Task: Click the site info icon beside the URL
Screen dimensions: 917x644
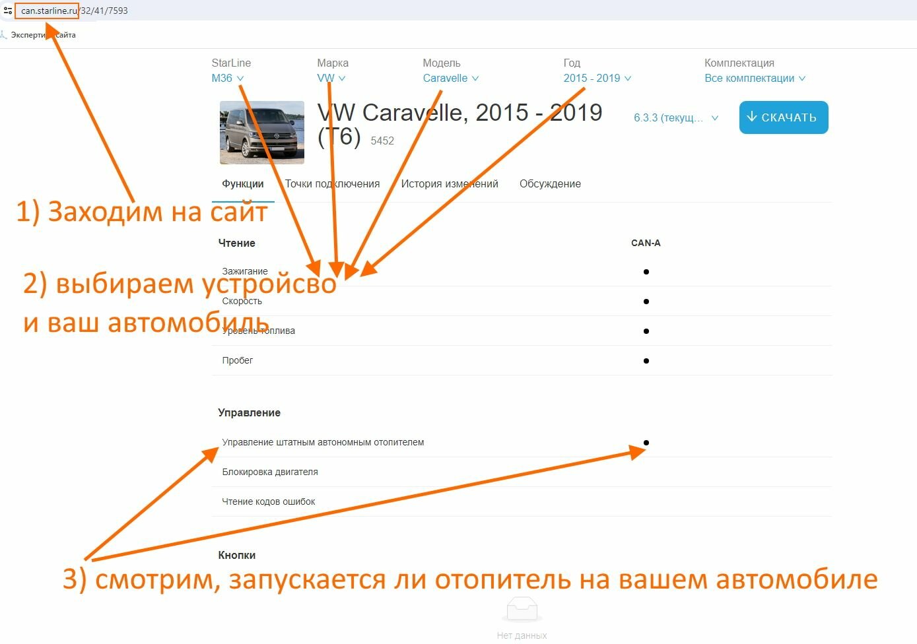Action: pyautogui.click(x=8, y=11)
